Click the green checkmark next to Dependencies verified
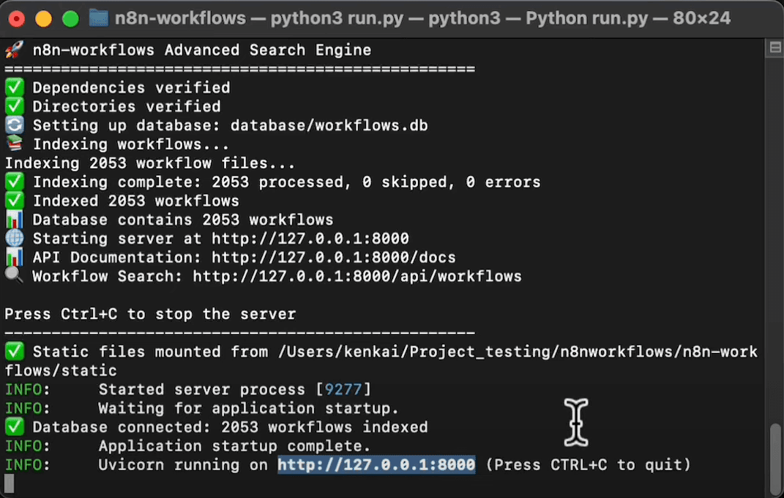784x498 pixels. 15,87
